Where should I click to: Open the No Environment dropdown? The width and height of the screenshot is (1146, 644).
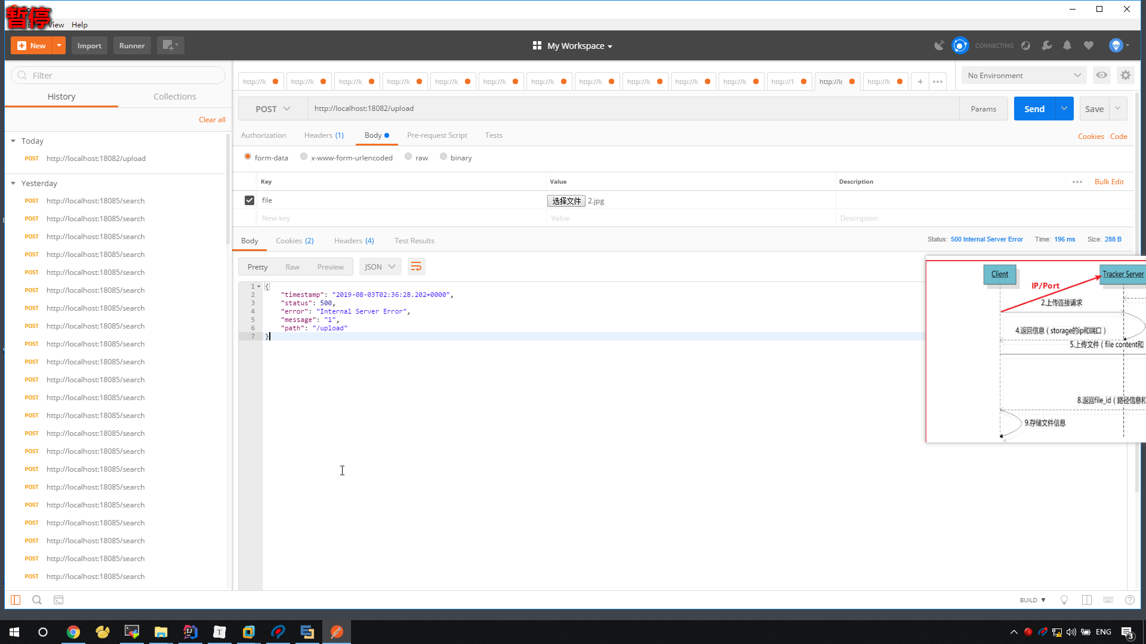[x=1023, y=75]
